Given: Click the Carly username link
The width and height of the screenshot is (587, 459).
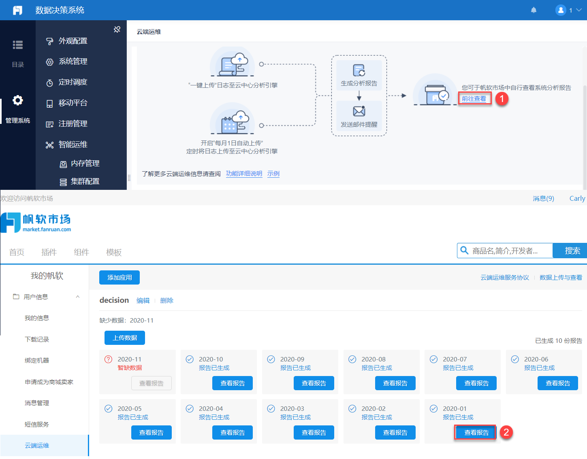Looking at the screenshot, I should pos(577,198).
